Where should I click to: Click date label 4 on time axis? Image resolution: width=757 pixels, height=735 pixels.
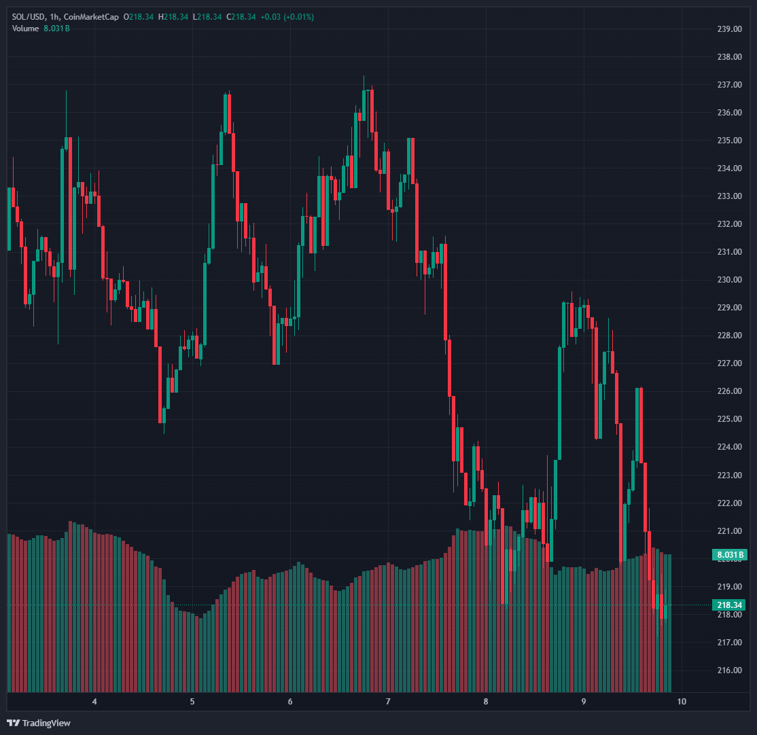click(94, 702)
